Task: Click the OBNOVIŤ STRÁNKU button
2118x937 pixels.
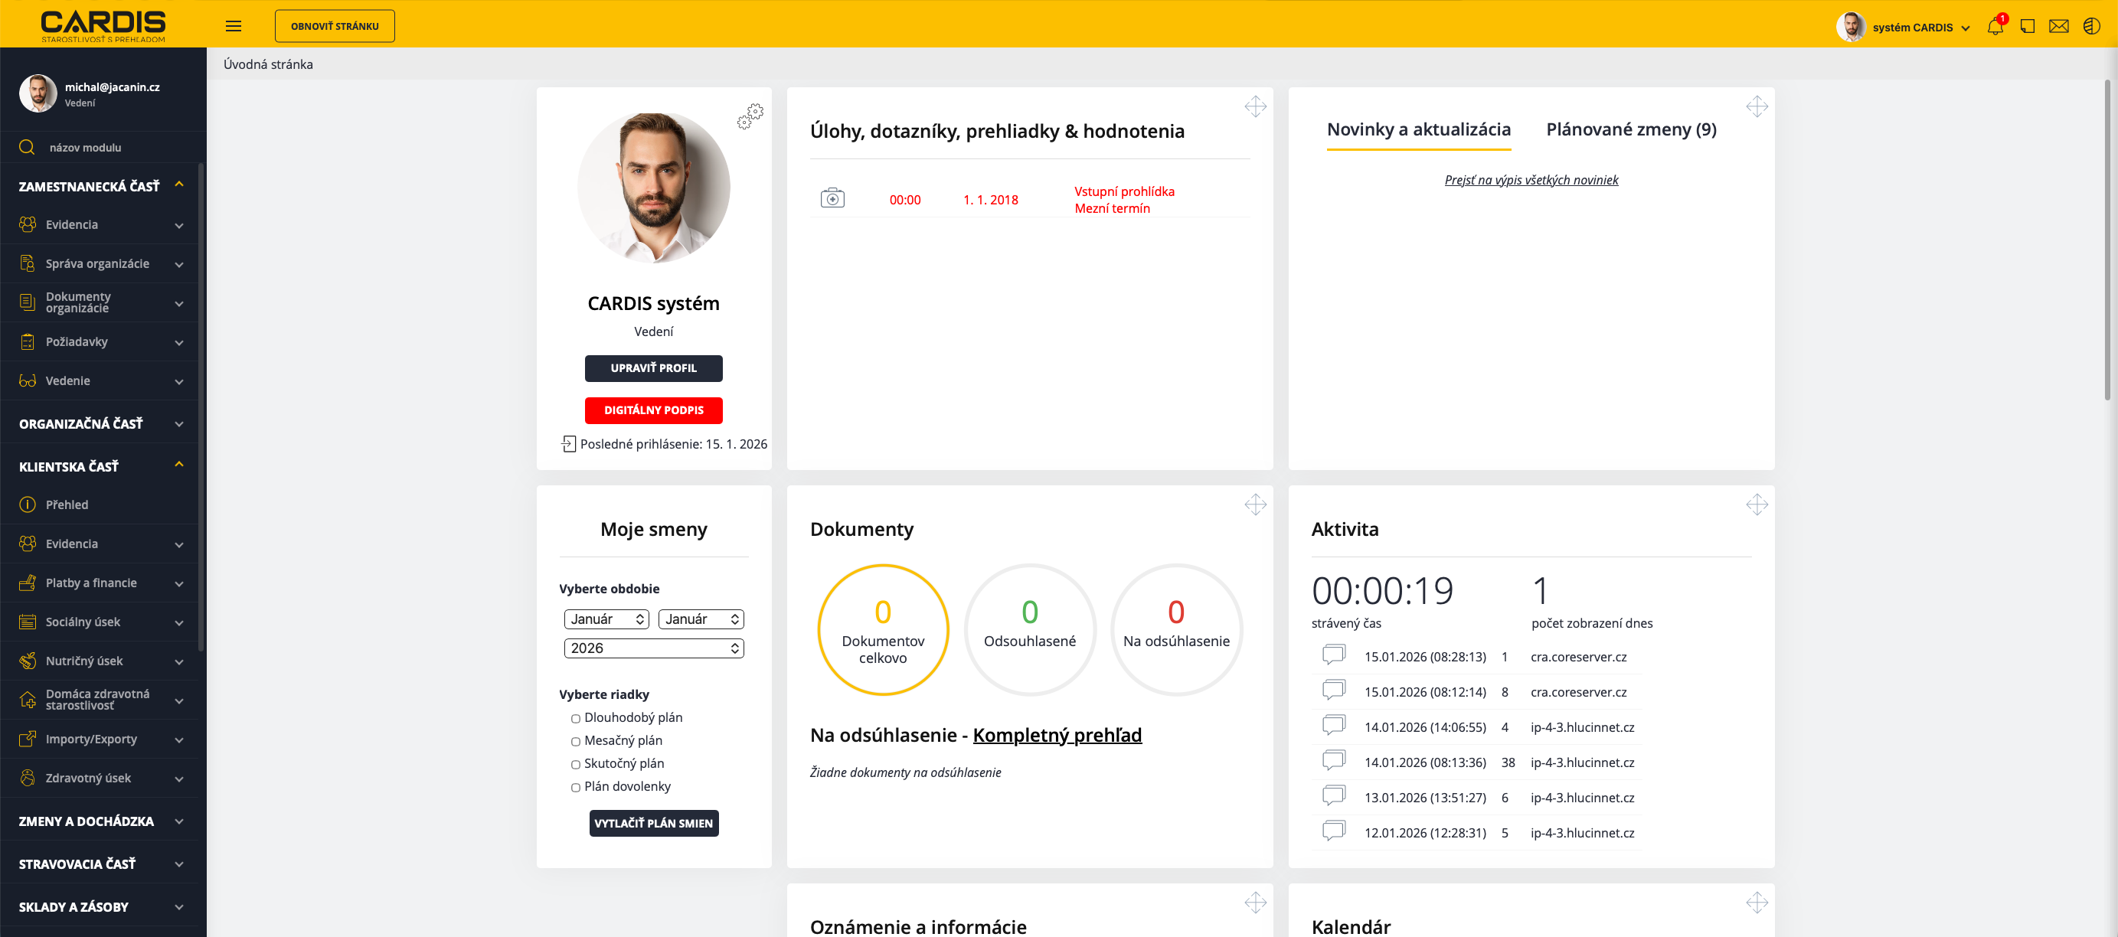Action: [335, 26]
